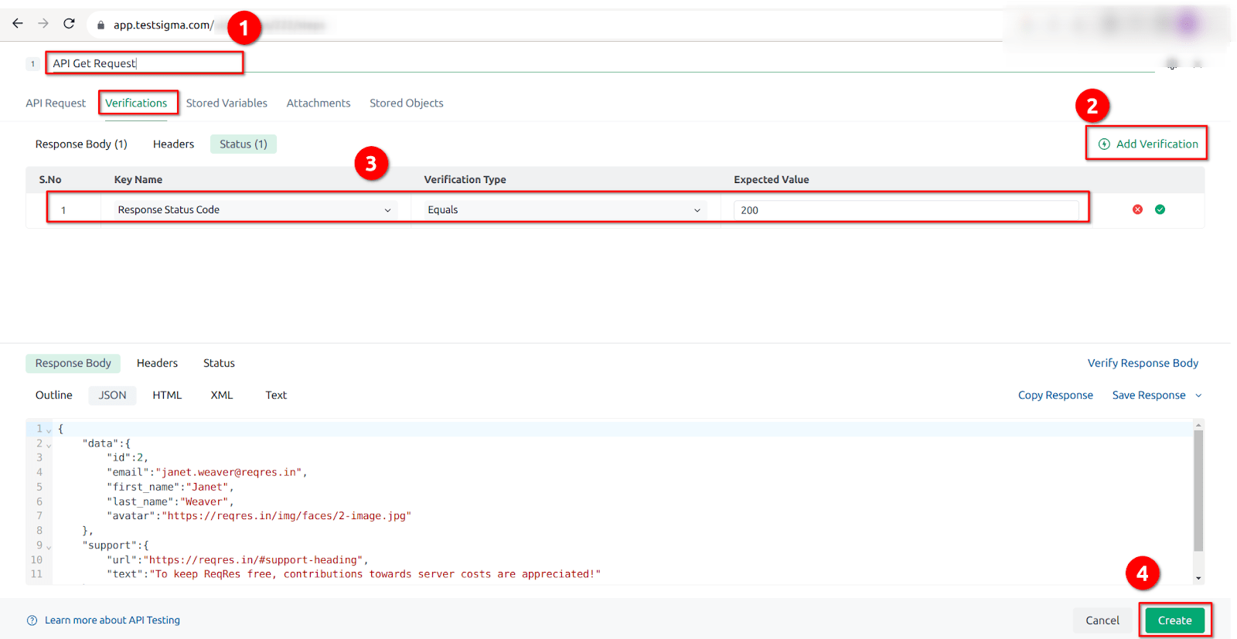Switch to the API Request tab

[x=56, y=103]
